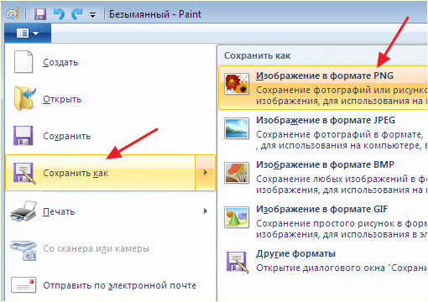Screen dimensions: 428x302
Task: Select Изображение в формате PNG
Action: coord(325,75)
